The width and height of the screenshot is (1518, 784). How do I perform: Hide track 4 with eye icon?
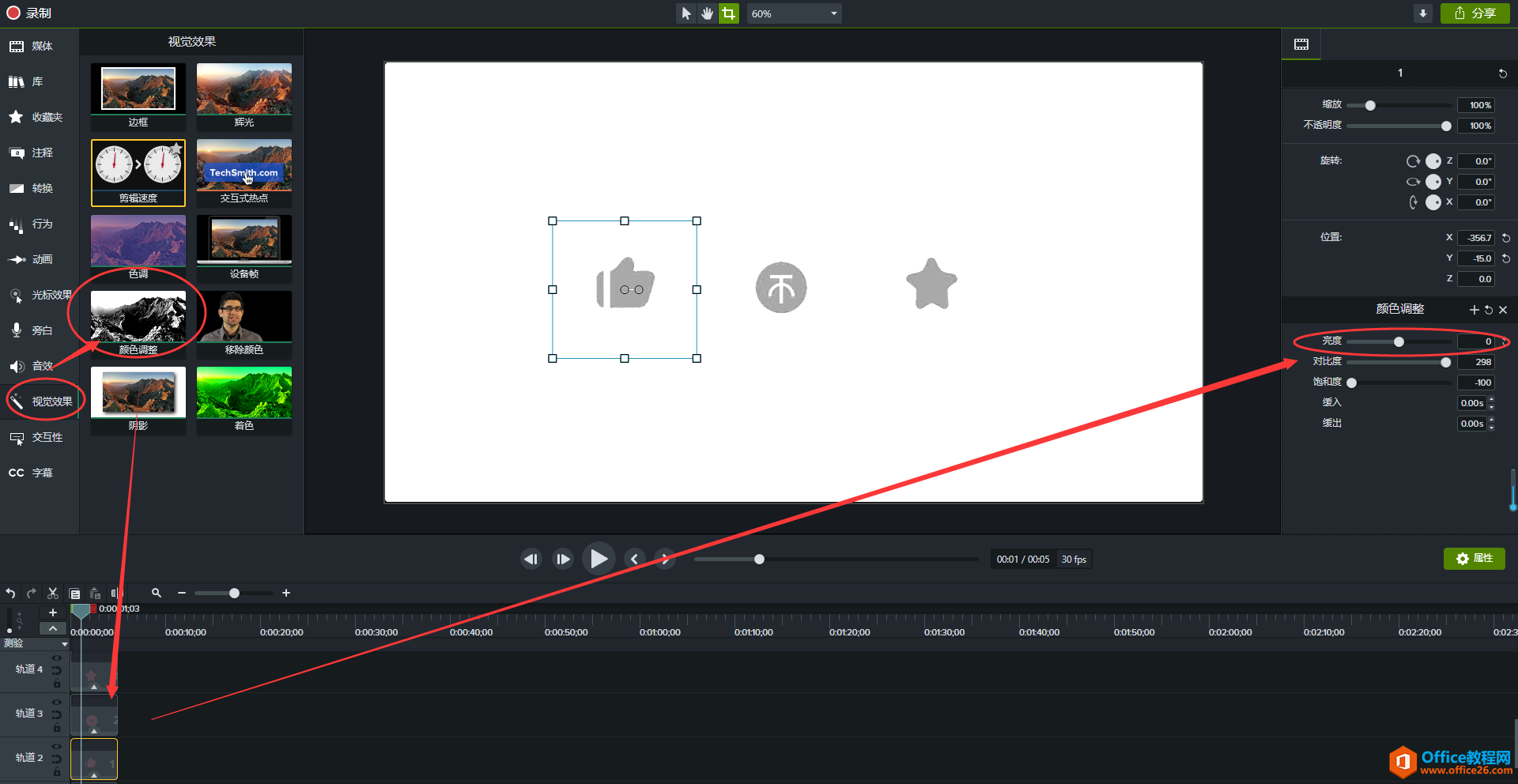point(56,658)
